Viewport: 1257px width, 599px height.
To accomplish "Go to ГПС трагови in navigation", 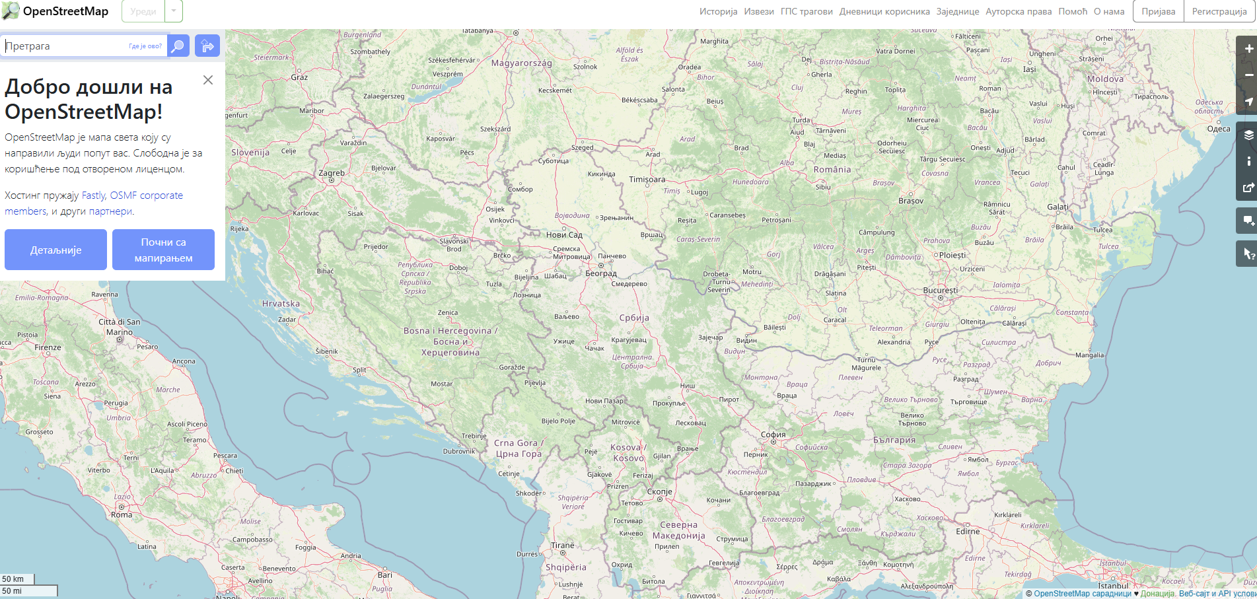I will (806, 11).
